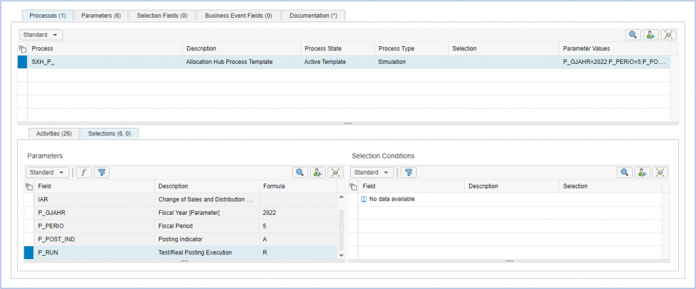Click the formula cell with value 2022
This screenshot has width=696, height=289.
(298, 213)
